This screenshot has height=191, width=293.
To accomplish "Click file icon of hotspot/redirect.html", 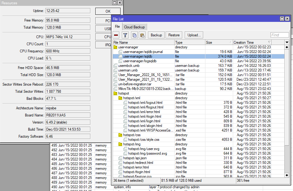I will click(x=120, y=163).
